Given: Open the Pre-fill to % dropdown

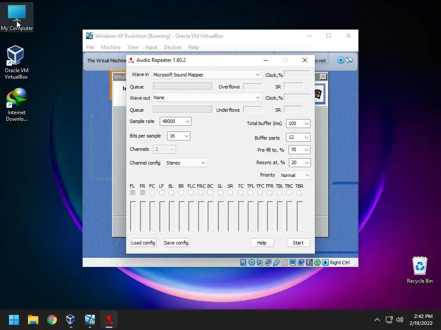Looking at the screenshot, I should point(300,150).
